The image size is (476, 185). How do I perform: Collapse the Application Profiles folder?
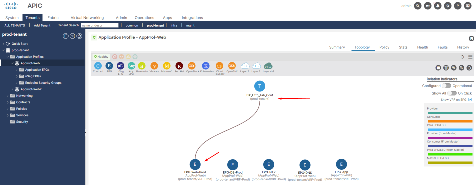click(x=8, y=57)
